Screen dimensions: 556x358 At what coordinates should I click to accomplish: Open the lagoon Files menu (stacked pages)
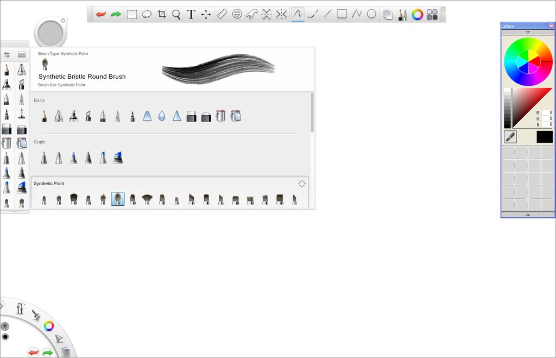66,351
